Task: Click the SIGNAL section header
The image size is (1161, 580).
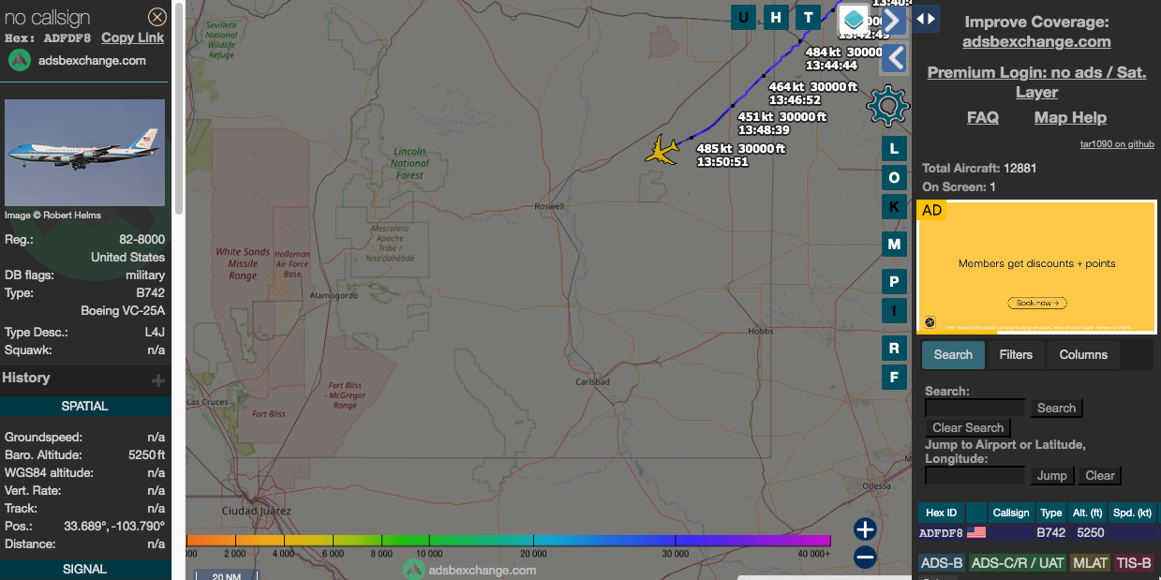Action: [x=85, y=569]
